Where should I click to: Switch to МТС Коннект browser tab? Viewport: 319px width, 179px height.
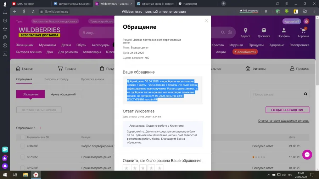(30, 4)
